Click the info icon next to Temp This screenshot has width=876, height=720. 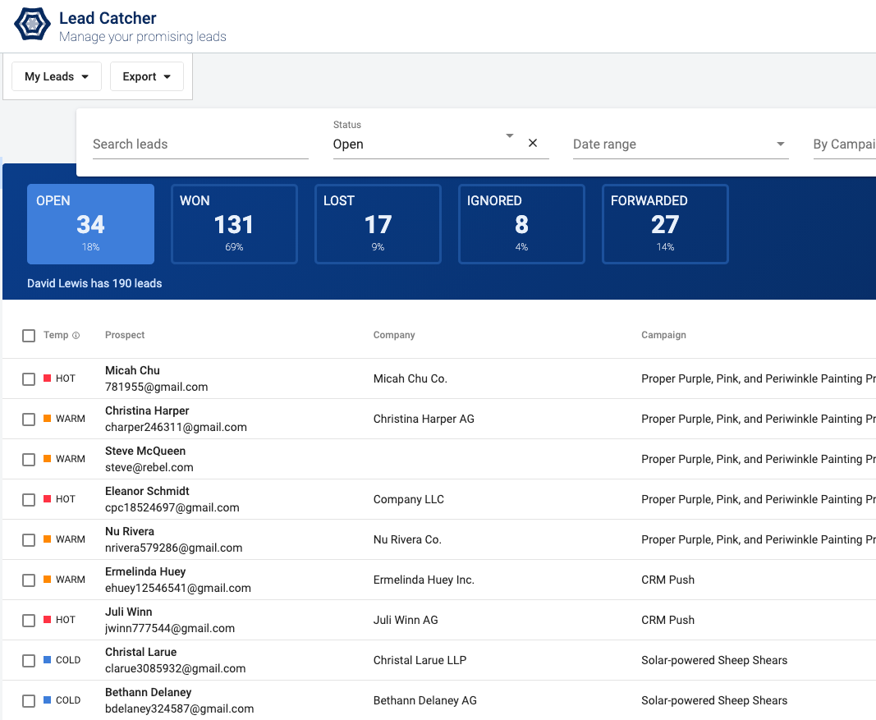76,336
